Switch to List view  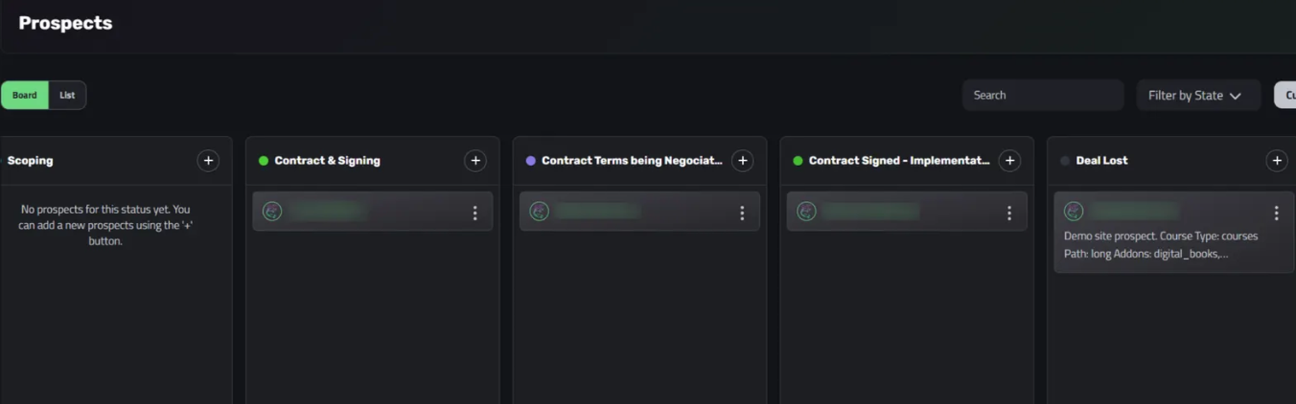[67, 95]
